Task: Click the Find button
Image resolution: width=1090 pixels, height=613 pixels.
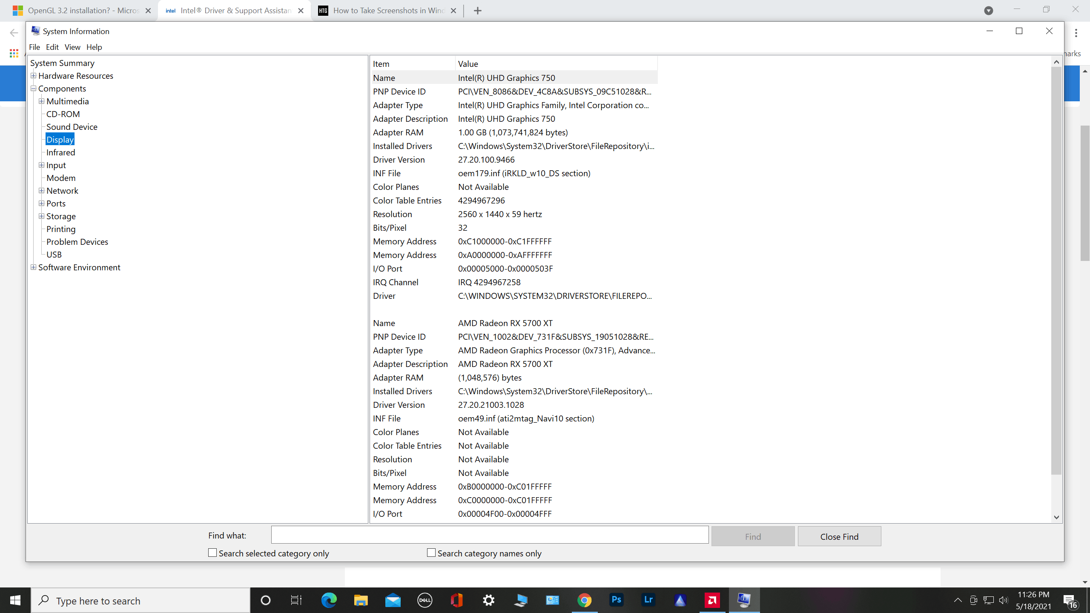Action: pos(752,537)
